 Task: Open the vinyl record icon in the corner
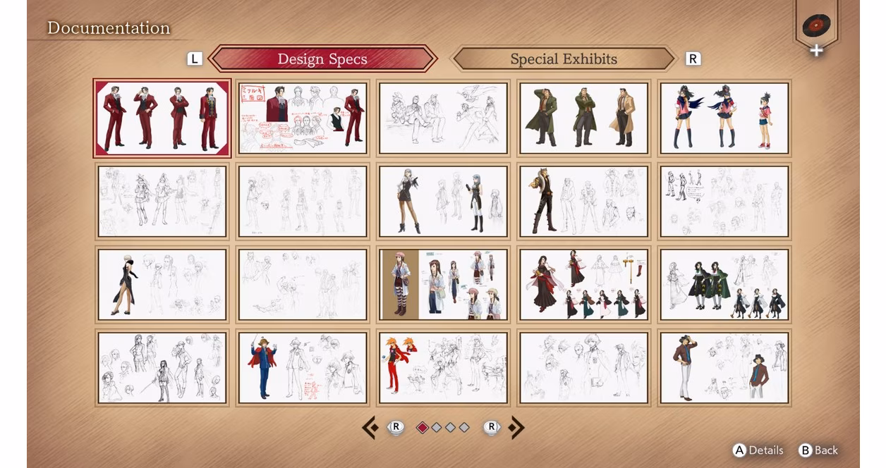[x=816, y=26]
